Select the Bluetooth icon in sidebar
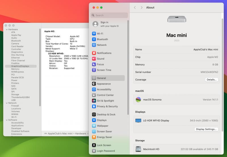The image size is (227, 157). pyautogui.click(x=94, y=39)
